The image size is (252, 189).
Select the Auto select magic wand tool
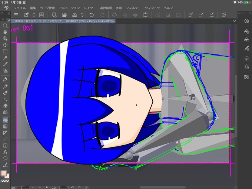coord(5,58)
